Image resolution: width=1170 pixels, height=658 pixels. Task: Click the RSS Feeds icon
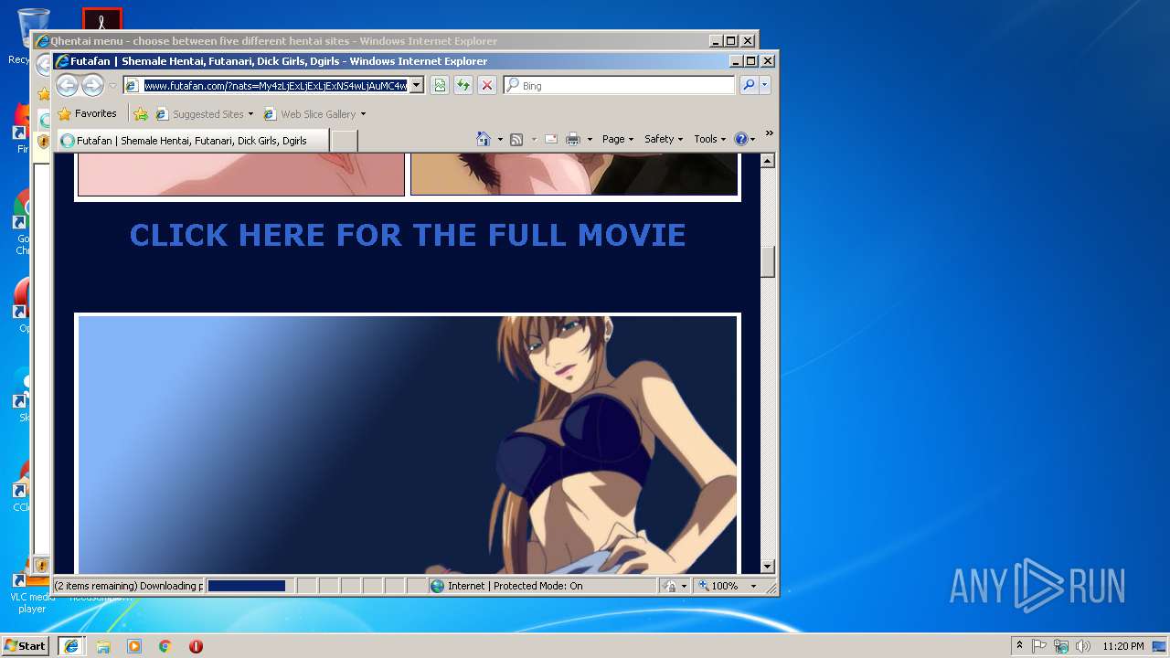pyautogui.click(x=516, y=139)
